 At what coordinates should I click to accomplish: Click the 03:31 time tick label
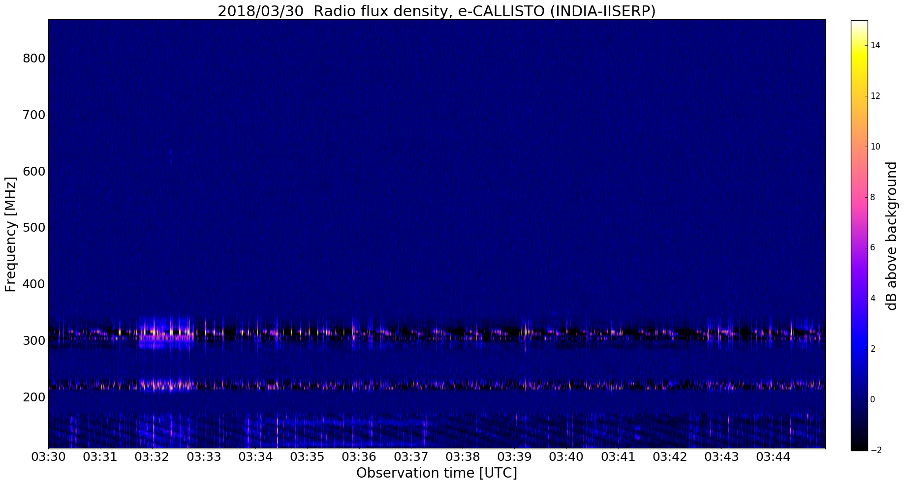click(100, 457)
